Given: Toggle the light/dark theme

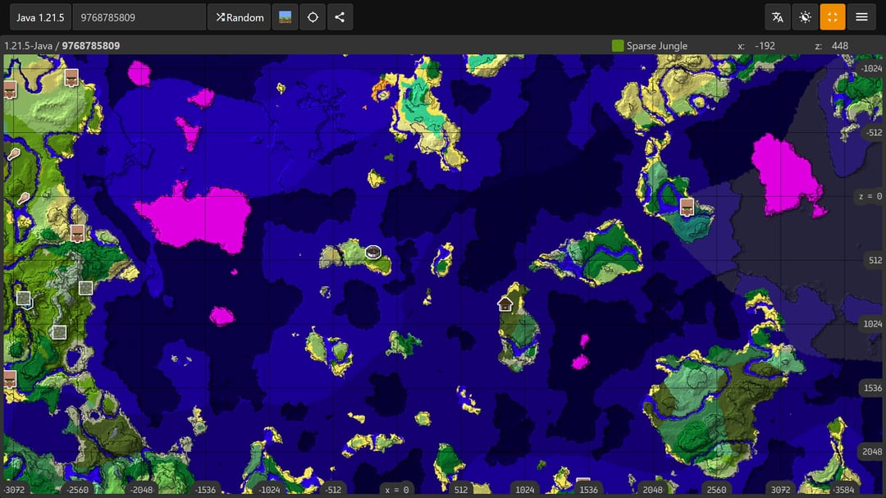Looking at the screenshot, I should pos(805,17).
